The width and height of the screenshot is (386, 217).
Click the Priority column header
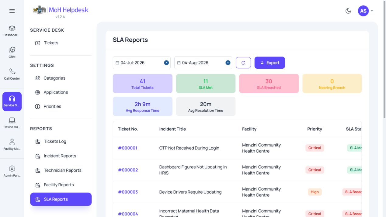315,129
